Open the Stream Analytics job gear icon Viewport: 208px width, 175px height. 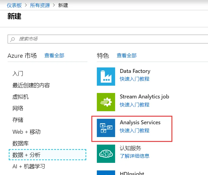click(106, 102)
